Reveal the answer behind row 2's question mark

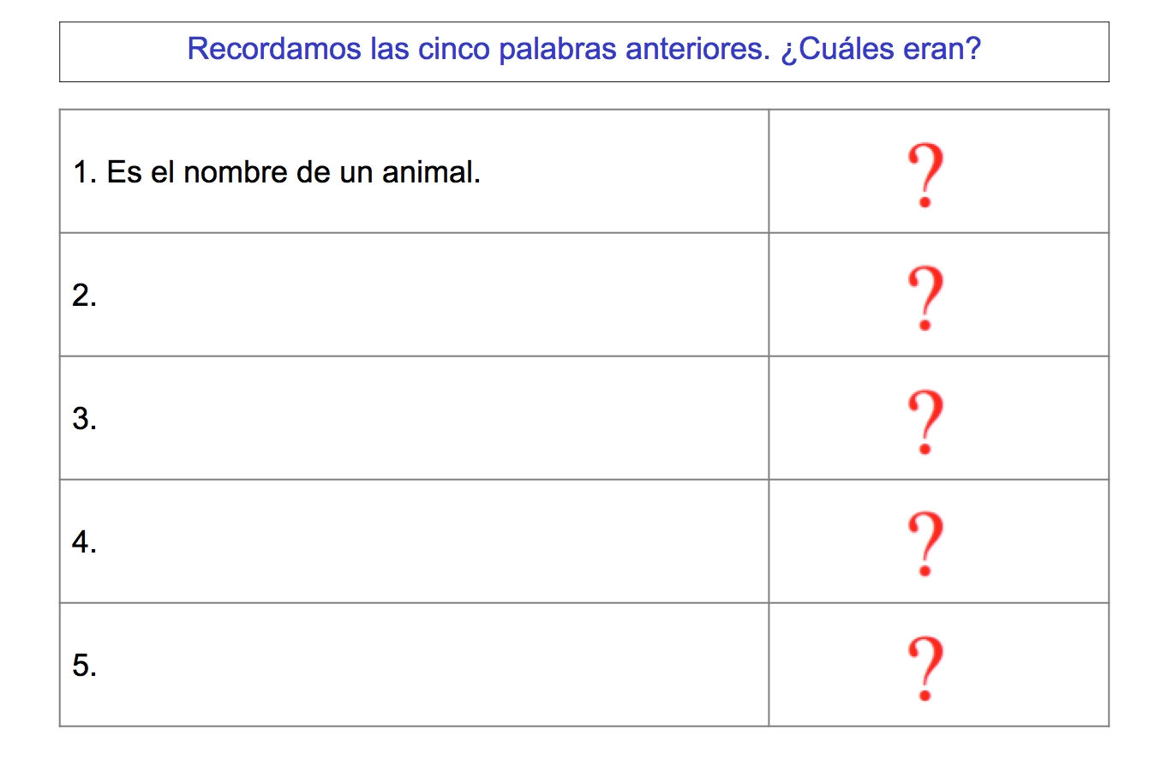925,298
